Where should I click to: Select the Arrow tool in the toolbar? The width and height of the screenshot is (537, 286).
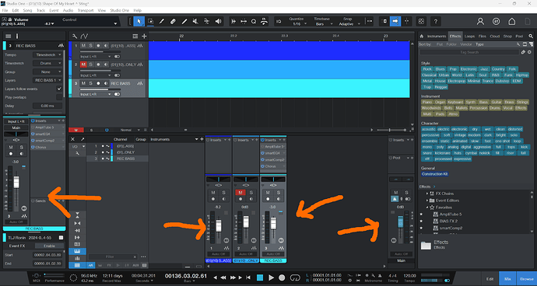[139, 21]
